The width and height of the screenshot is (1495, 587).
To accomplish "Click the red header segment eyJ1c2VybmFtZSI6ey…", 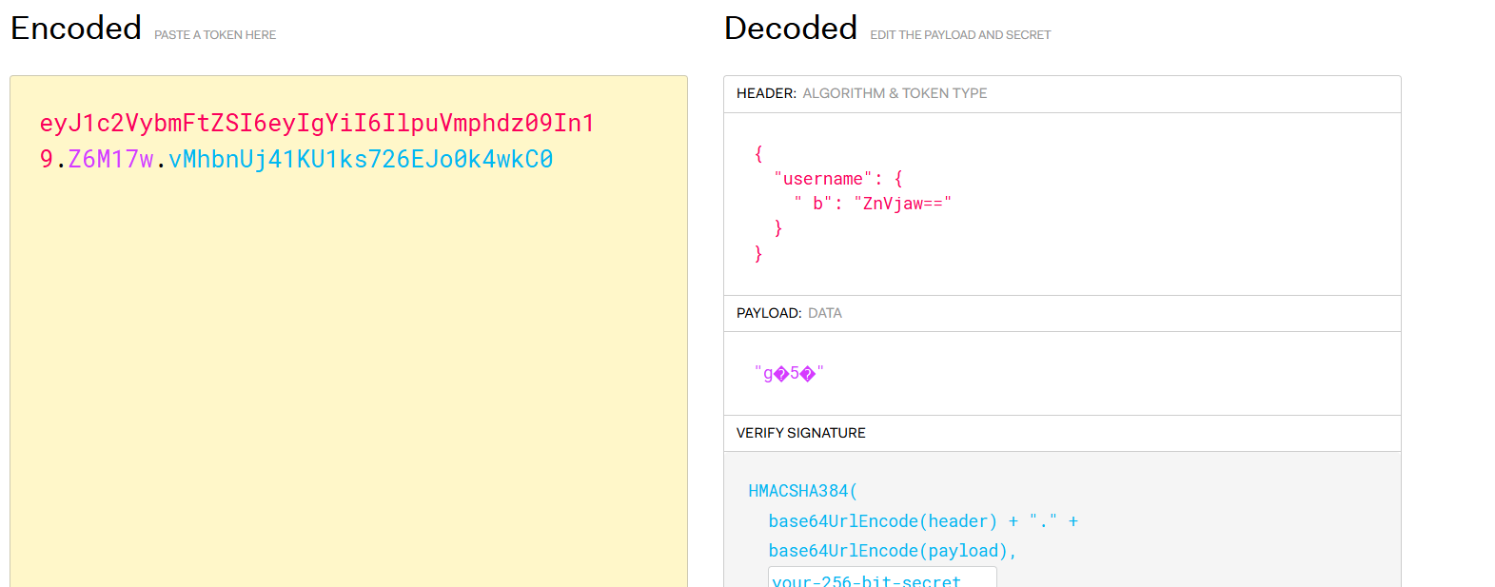I will tap(317, 140).
